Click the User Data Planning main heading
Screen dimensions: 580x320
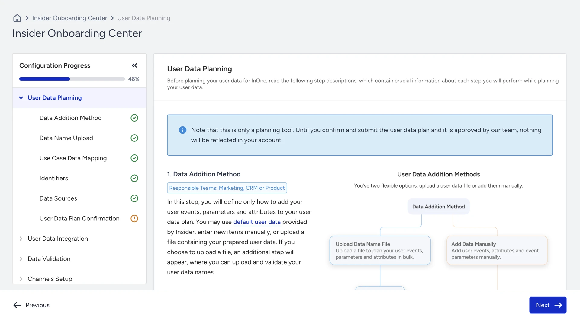coord(199,69)
